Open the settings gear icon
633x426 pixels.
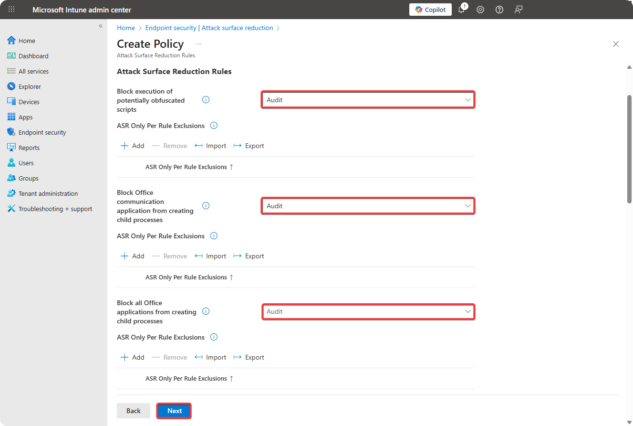tap(480, 10)
